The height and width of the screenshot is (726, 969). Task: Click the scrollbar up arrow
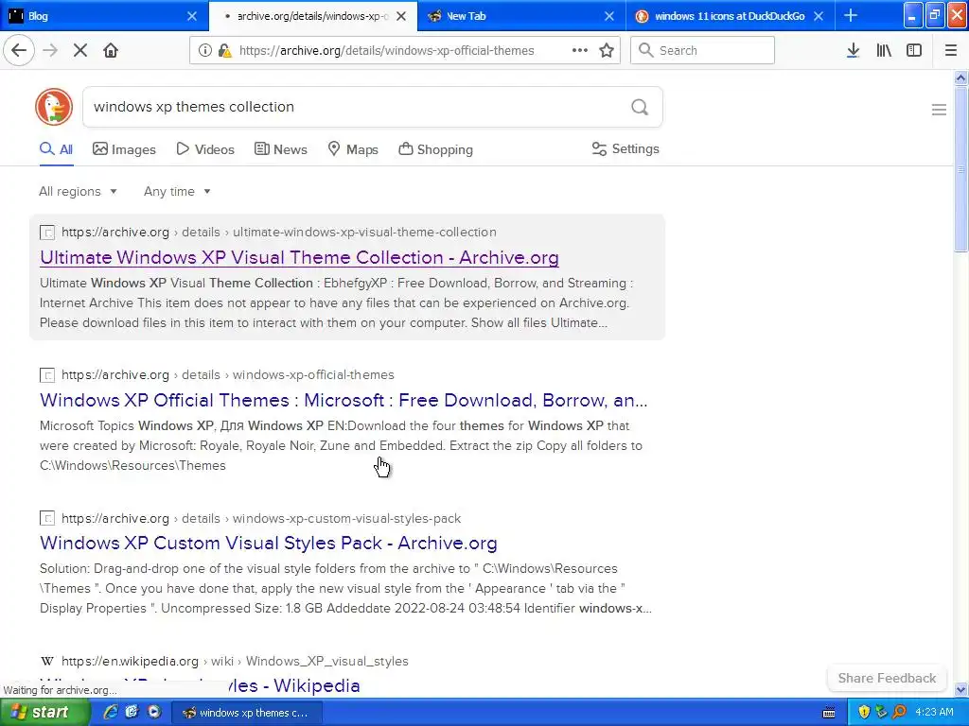[960, 78]
